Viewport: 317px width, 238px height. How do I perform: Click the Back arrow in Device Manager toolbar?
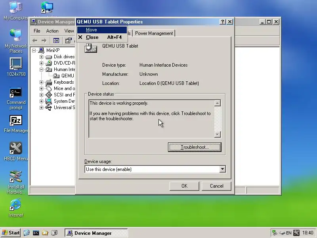(x=35, y=41)
